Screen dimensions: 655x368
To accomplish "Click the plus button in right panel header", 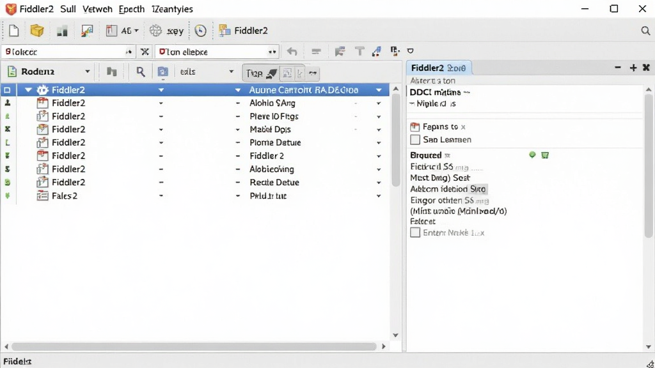I will click(633, 68).
